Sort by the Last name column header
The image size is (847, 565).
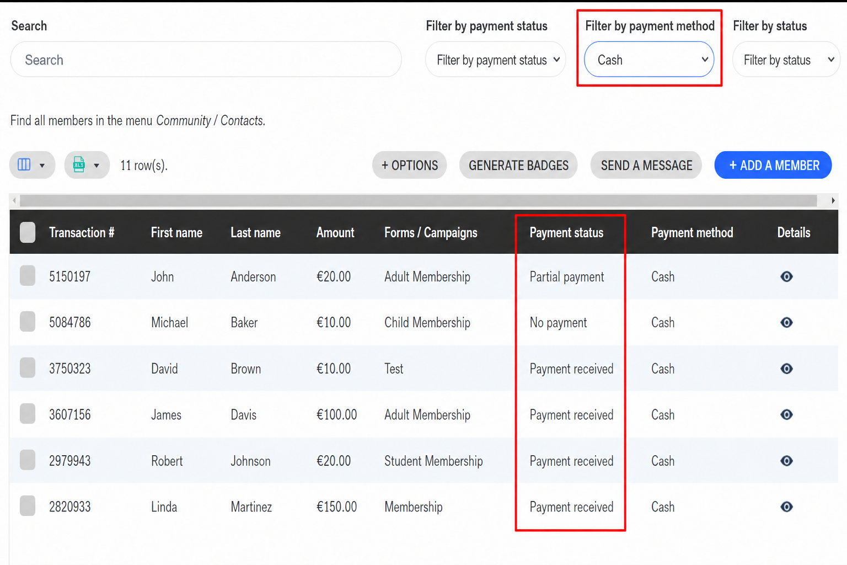point(255,233)
